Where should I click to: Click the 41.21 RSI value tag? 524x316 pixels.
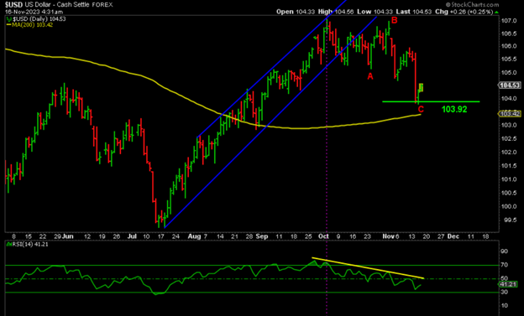[509, 285]
